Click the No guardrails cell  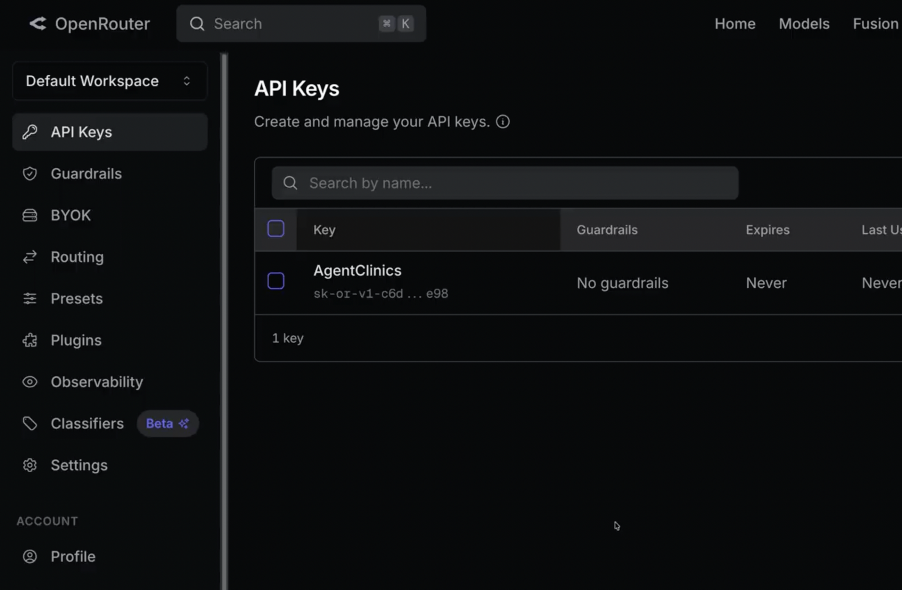click(622, 283)
